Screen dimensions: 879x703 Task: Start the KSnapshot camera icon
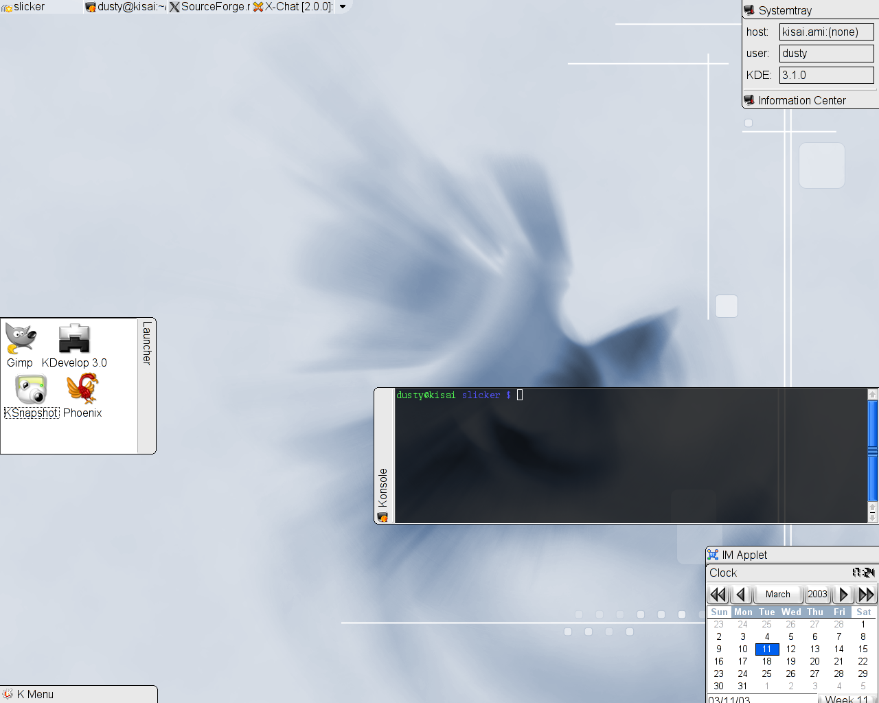(31, 396)
